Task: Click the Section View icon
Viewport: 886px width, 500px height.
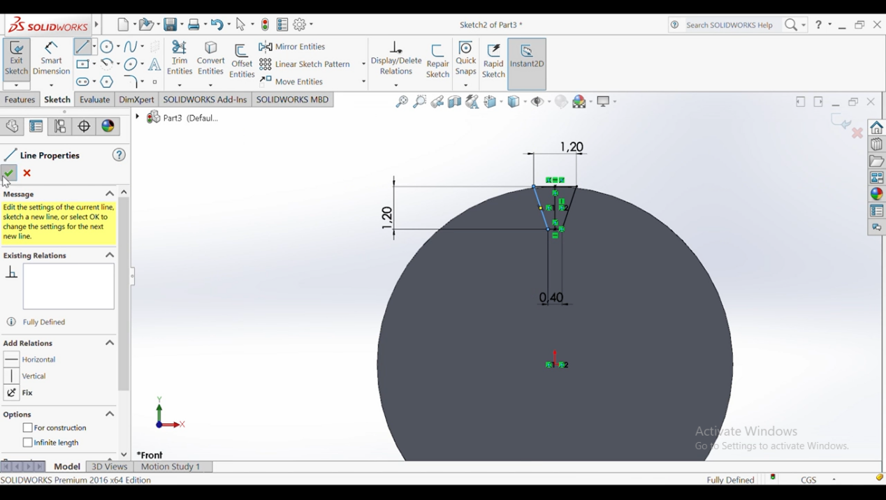Action: click(x=455, y=102)
